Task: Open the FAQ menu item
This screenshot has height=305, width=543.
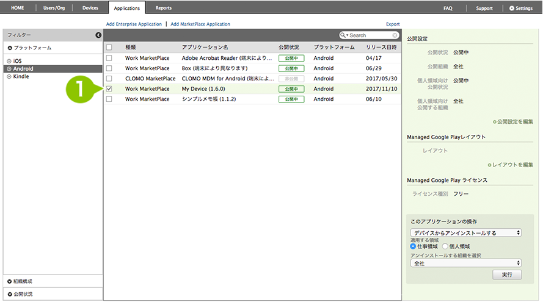Action: click(x=448, y=8)
